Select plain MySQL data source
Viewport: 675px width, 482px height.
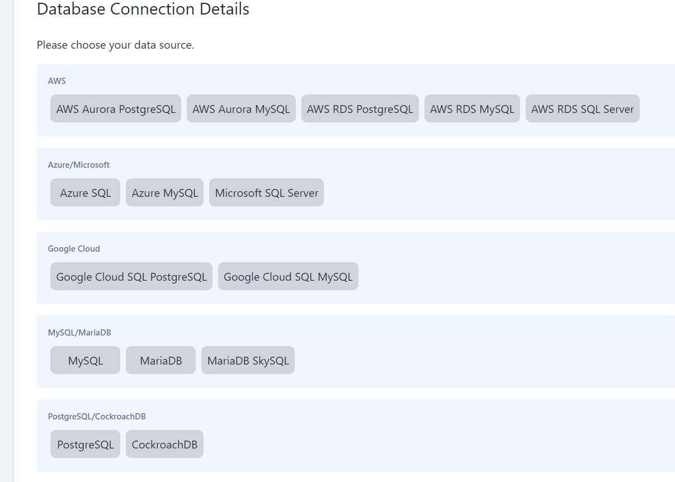click(x=85, y=360)
